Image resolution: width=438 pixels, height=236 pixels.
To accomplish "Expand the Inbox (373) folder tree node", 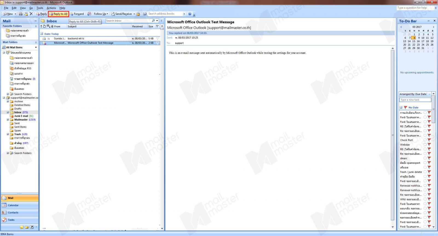I will coord(8,112).
